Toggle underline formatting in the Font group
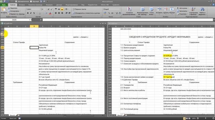The width and height of the screenshot is (215, 120). (34, 13)
